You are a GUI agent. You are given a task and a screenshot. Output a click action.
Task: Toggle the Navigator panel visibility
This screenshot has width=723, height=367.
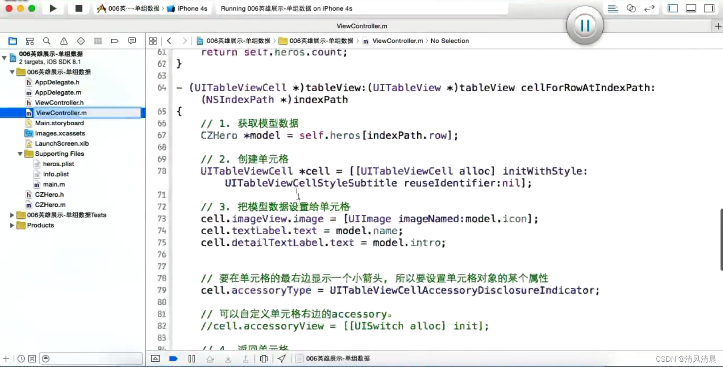click(673, 8)
